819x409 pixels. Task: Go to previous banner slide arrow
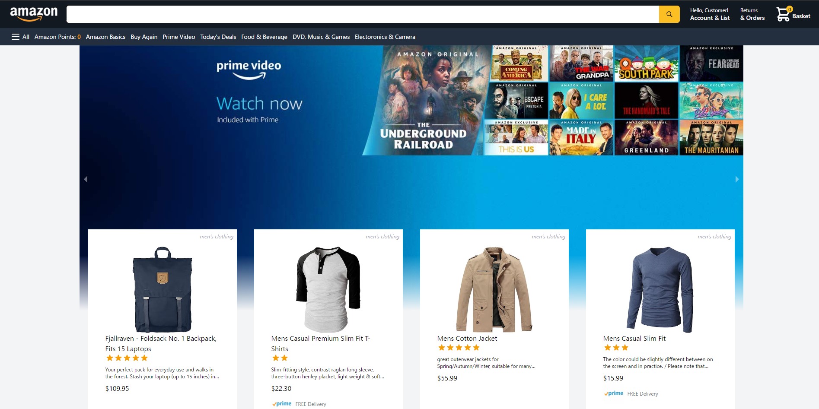click(86, 179)
